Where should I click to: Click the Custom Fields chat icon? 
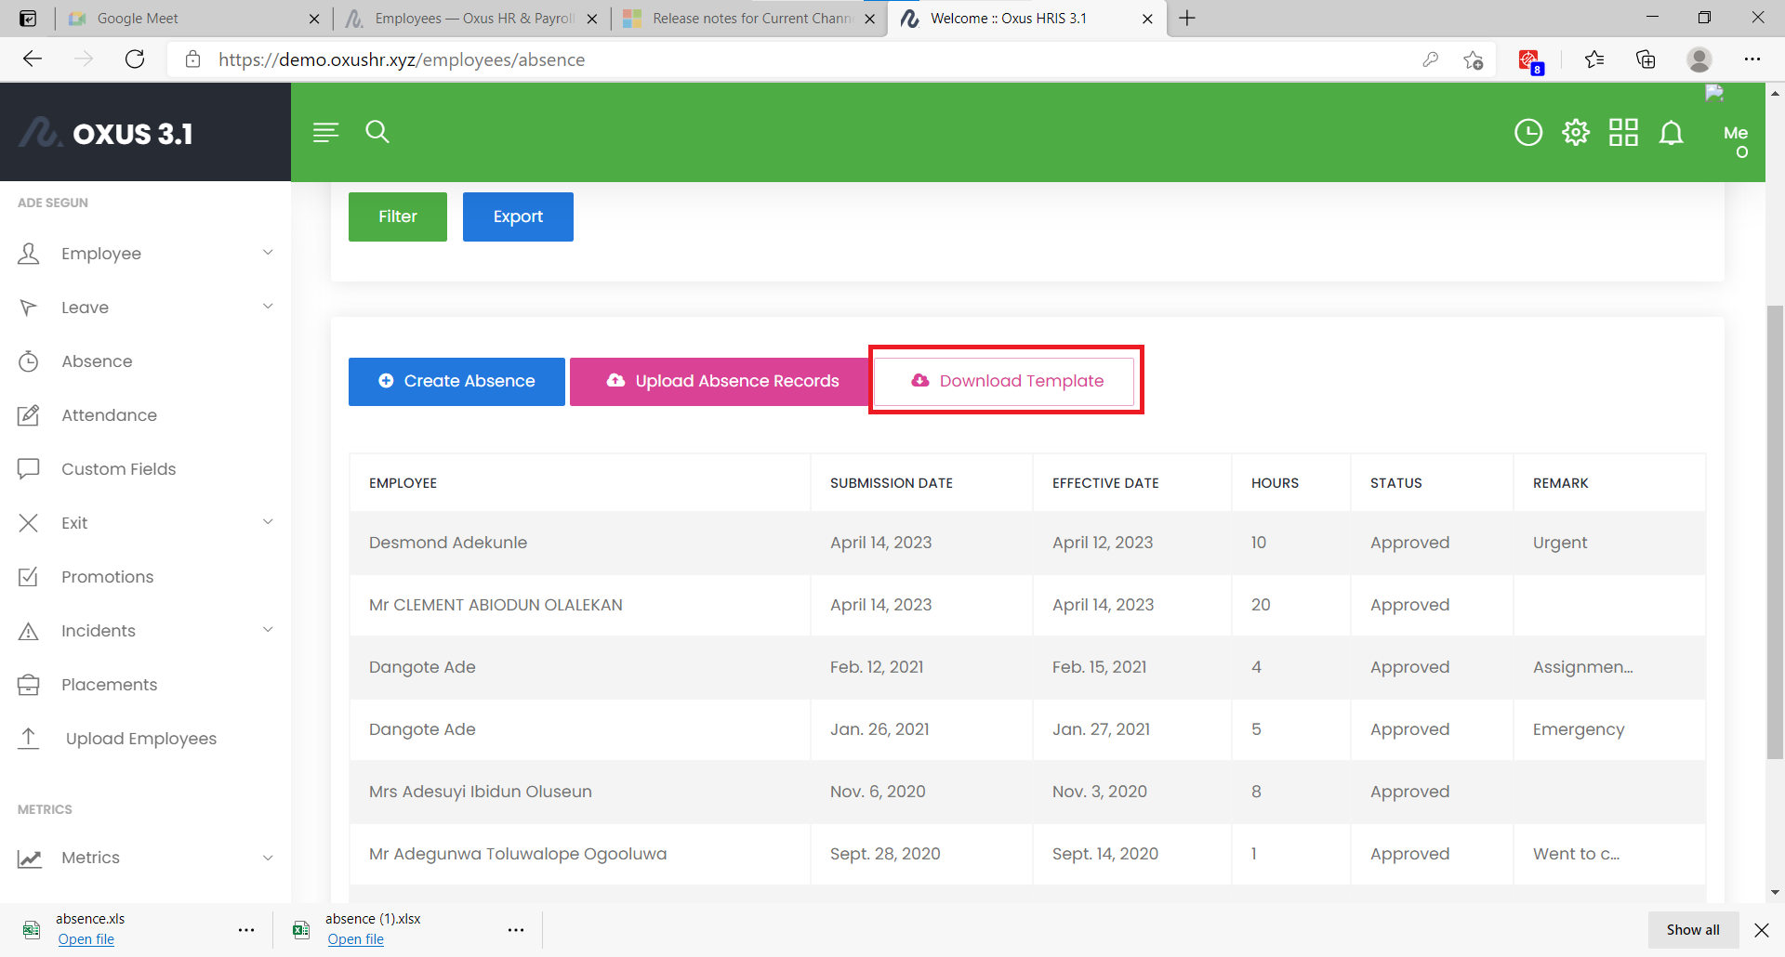coord(29,469)
